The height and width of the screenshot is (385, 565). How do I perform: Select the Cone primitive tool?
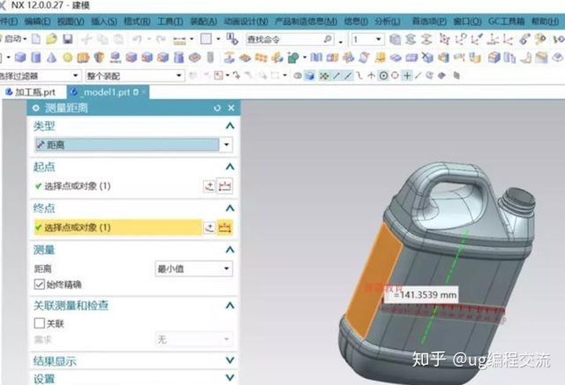(x=52, y=57)
